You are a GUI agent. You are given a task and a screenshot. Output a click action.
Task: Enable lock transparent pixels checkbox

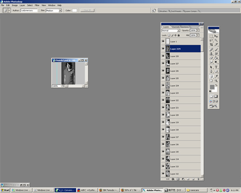click(169, 35)
